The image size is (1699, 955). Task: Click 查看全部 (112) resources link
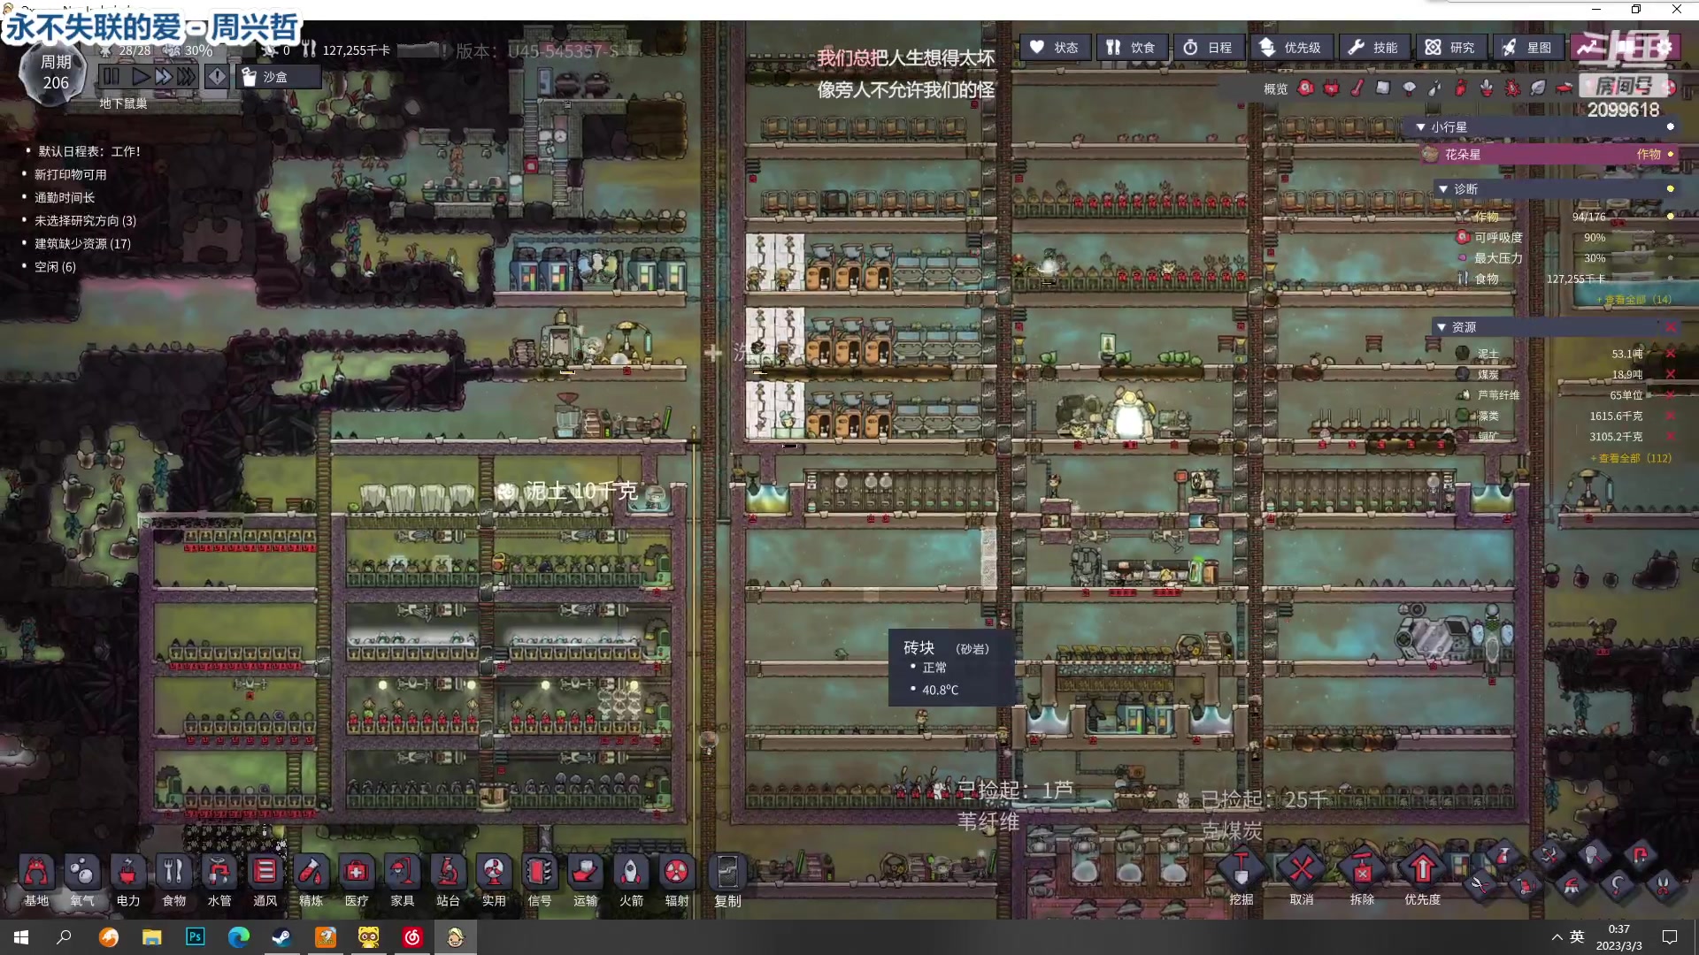tap(1630, 458)
